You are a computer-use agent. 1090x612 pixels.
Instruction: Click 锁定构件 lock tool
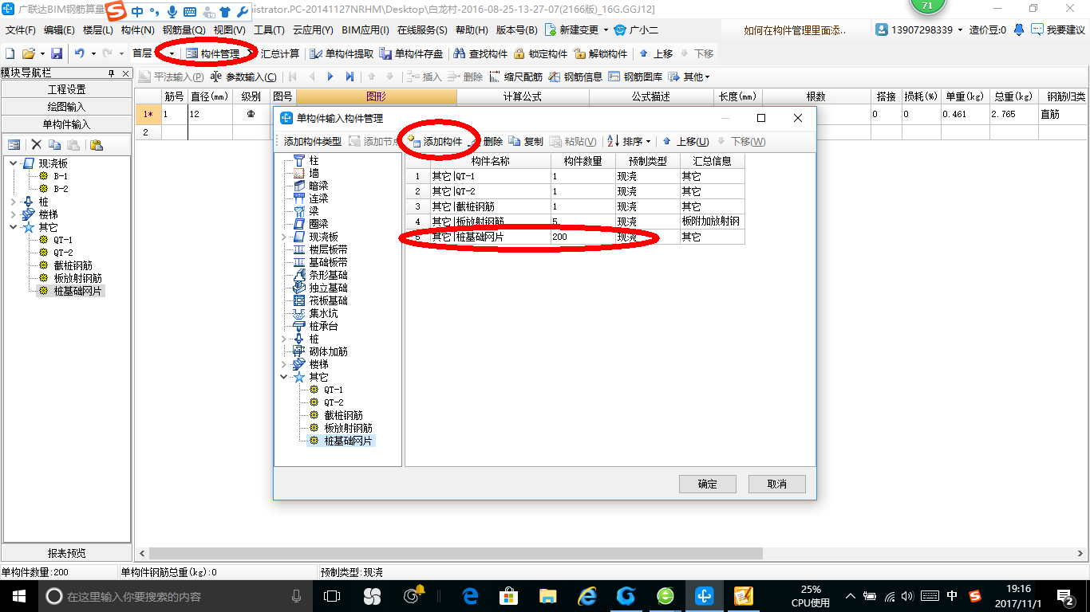pyautogui.click(x=540, y=53)
